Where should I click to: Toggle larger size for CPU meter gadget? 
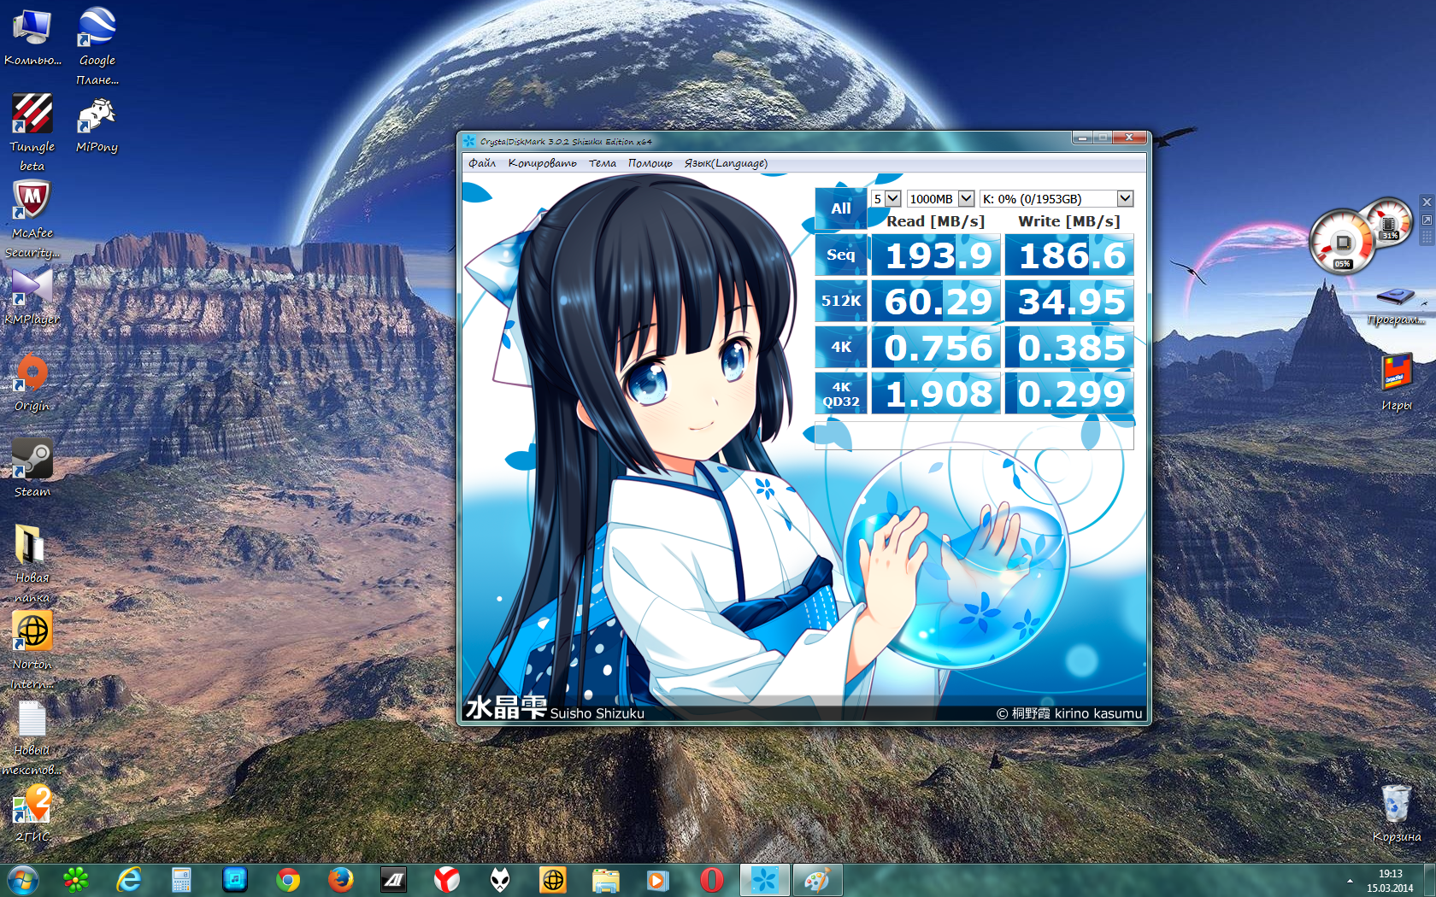click(x=1427, y=220)
